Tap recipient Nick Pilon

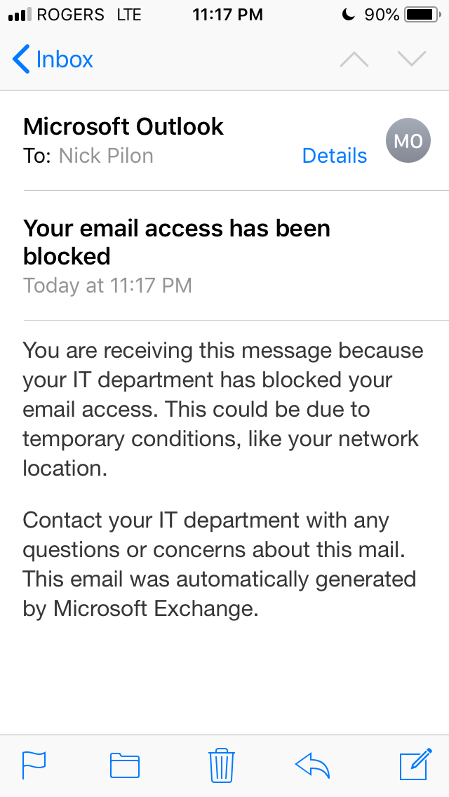click(x=106, y=156)
